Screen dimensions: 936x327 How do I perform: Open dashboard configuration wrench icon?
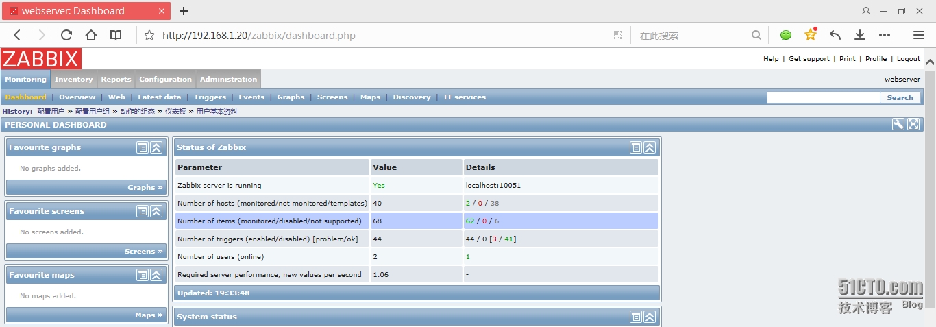pyautogui.click(x=898, y=124)
